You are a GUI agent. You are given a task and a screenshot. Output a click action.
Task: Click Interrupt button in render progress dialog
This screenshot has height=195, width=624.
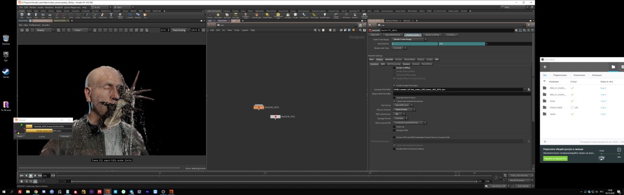pyautogui.click(x=65, y=136)
